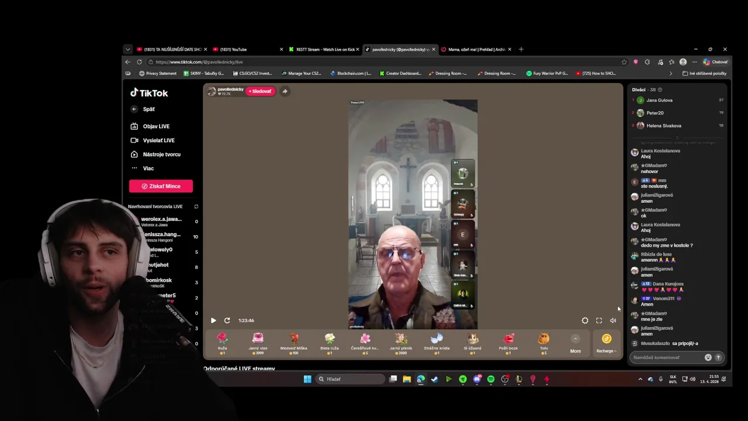Open Fury Warrior PvP bookmark

point(546,74)
